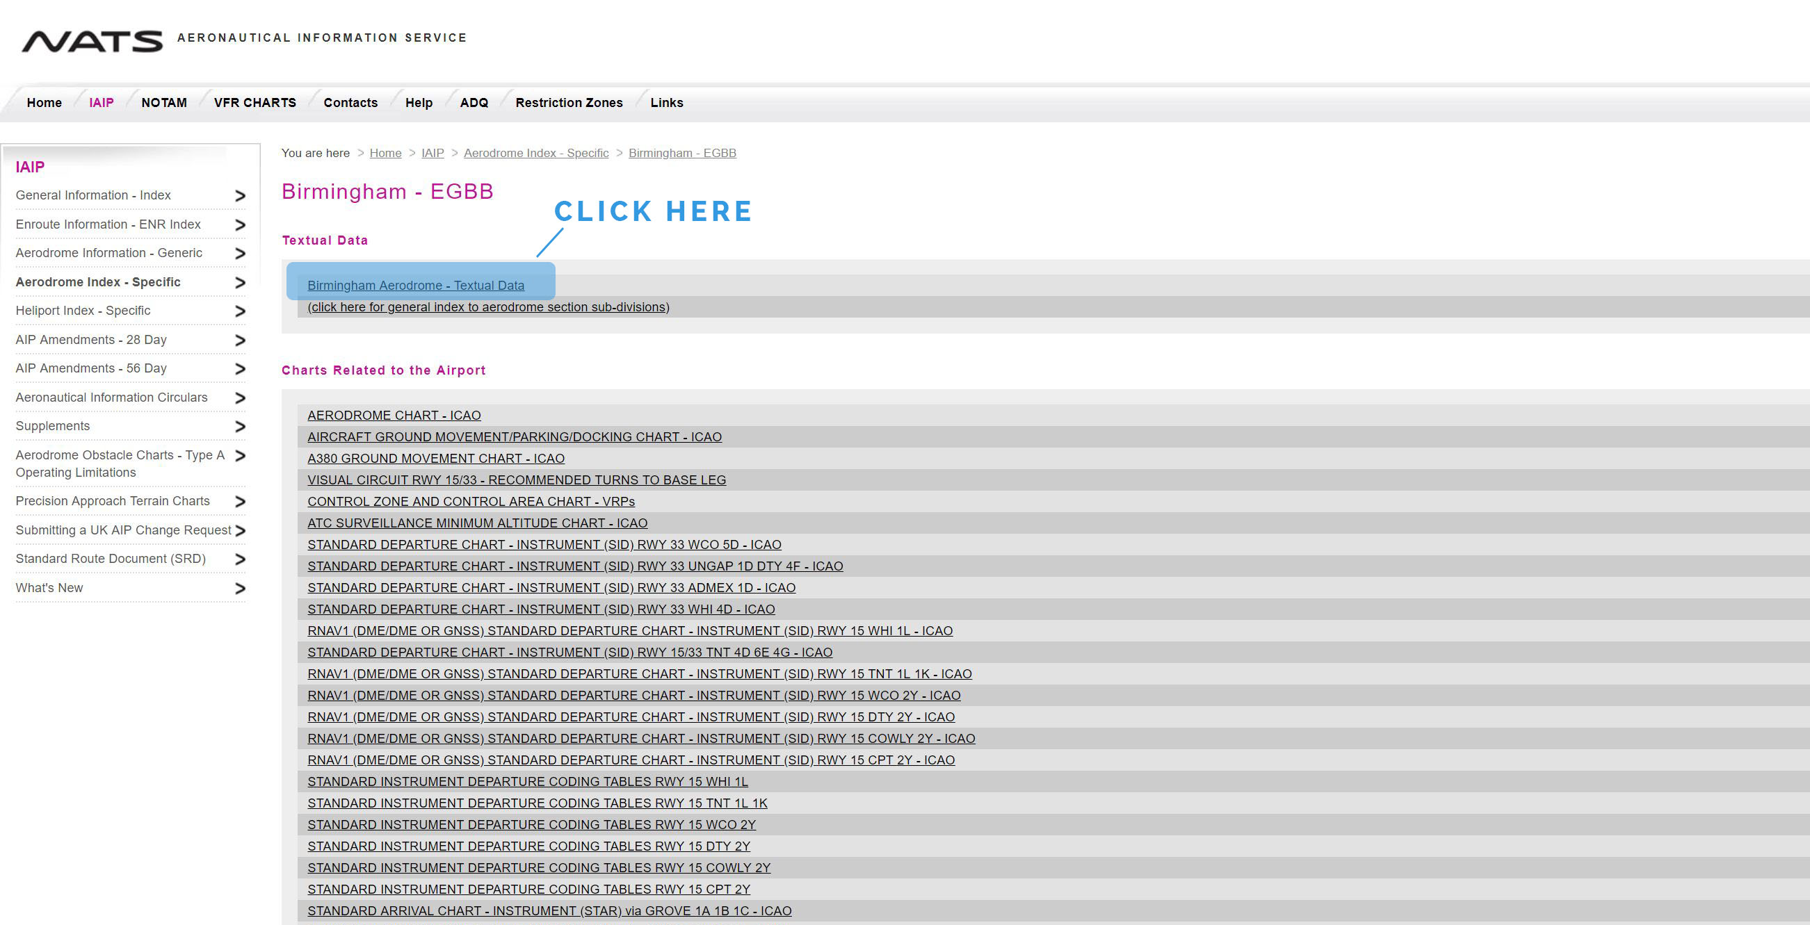Expand AIP Amendments - 56 Day chevron

240,369
